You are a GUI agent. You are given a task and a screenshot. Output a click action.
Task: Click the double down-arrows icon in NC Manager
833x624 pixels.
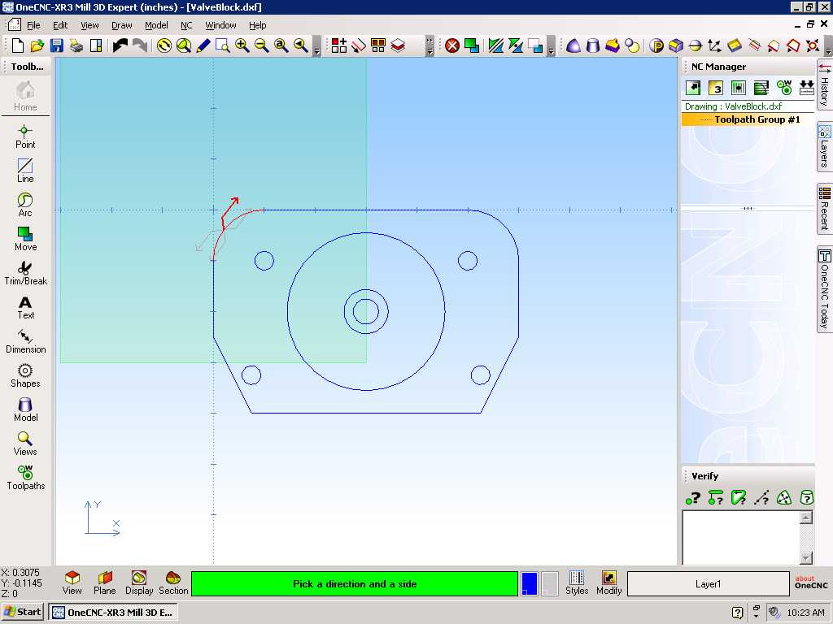point(806,88)
